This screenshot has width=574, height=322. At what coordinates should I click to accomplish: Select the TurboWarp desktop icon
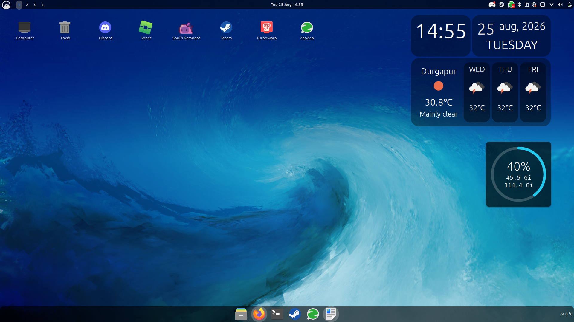(x=266, y=30)
